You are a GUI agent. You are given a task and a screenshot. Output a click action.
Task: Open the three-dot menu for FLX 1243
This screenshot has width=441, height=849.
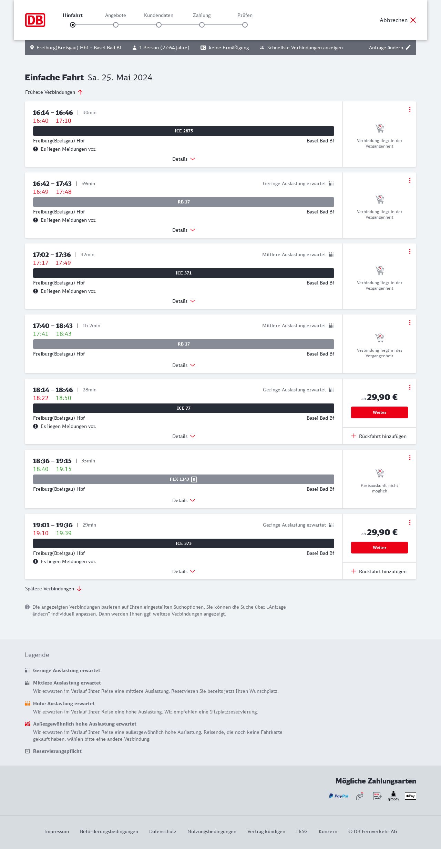point(410,458)
